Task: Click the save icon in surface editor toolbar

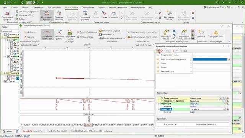Action: click(x=185, y=51)
